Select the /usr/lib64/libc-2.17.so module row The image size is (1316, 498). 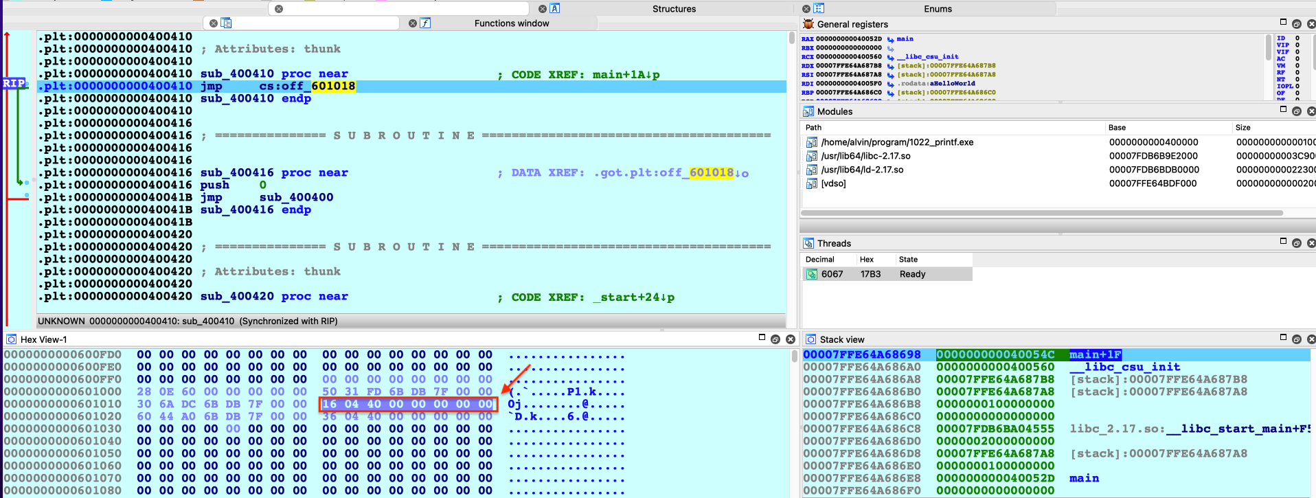pos(1058,156)
